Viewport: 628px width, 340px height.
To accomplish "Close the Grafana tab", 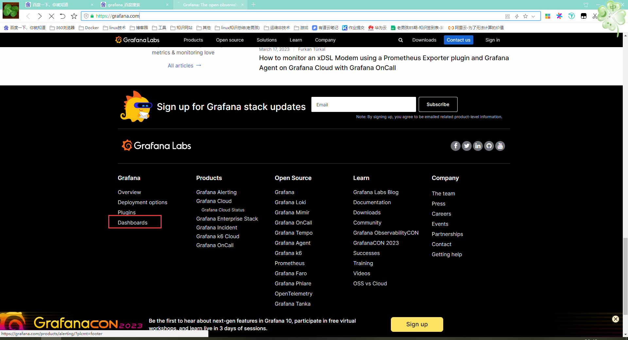I will click(x=242, y=5).
